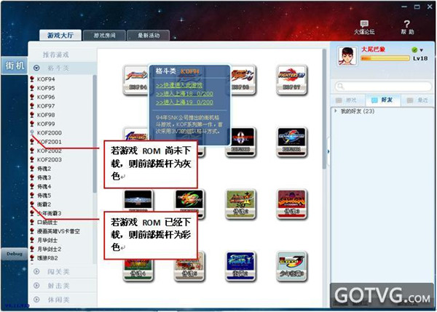Open the 帮助 help question mark

(407, 28)
